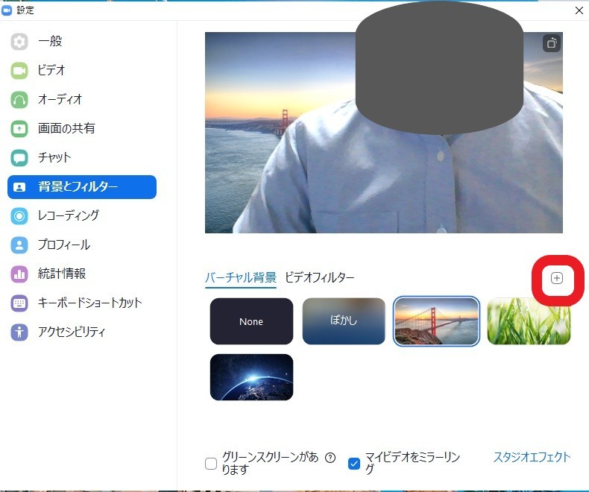Select the None background thumbnail
The image size is (589, 492).
coord(251,321)
